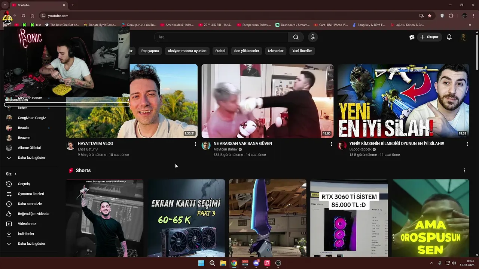The image size is (479, 269).
Task: Click the sparkle icon beside Oluştur
Action: click(412, 37)
